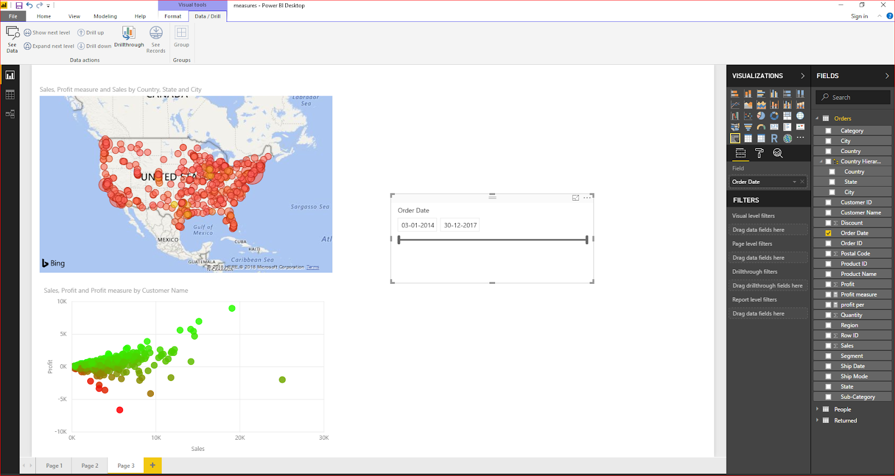
Task: Add a new report page
Action: click(153, 465)
